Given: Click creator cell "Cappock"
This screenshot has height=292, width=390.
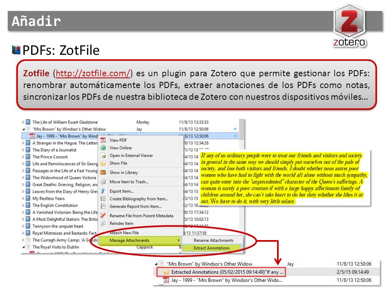Looking at the screenshot, I should click(x=145, y=247).
